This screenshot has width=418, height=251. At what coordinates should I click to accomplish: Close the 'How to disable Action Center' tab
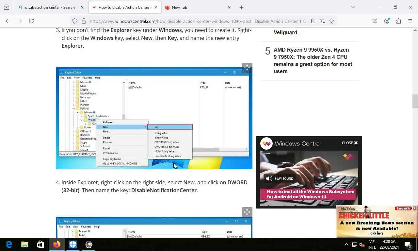click(x=156, y=7)
